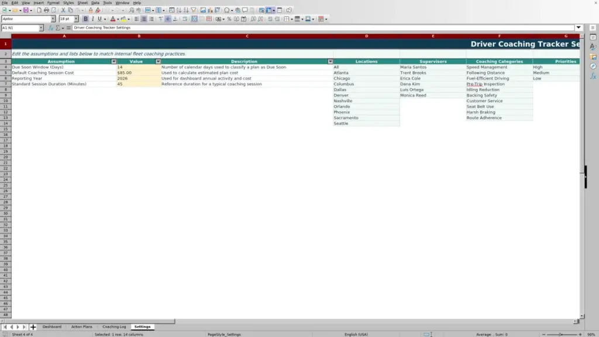Switch to the Coaching Log sheet tab

click(114, 326)
